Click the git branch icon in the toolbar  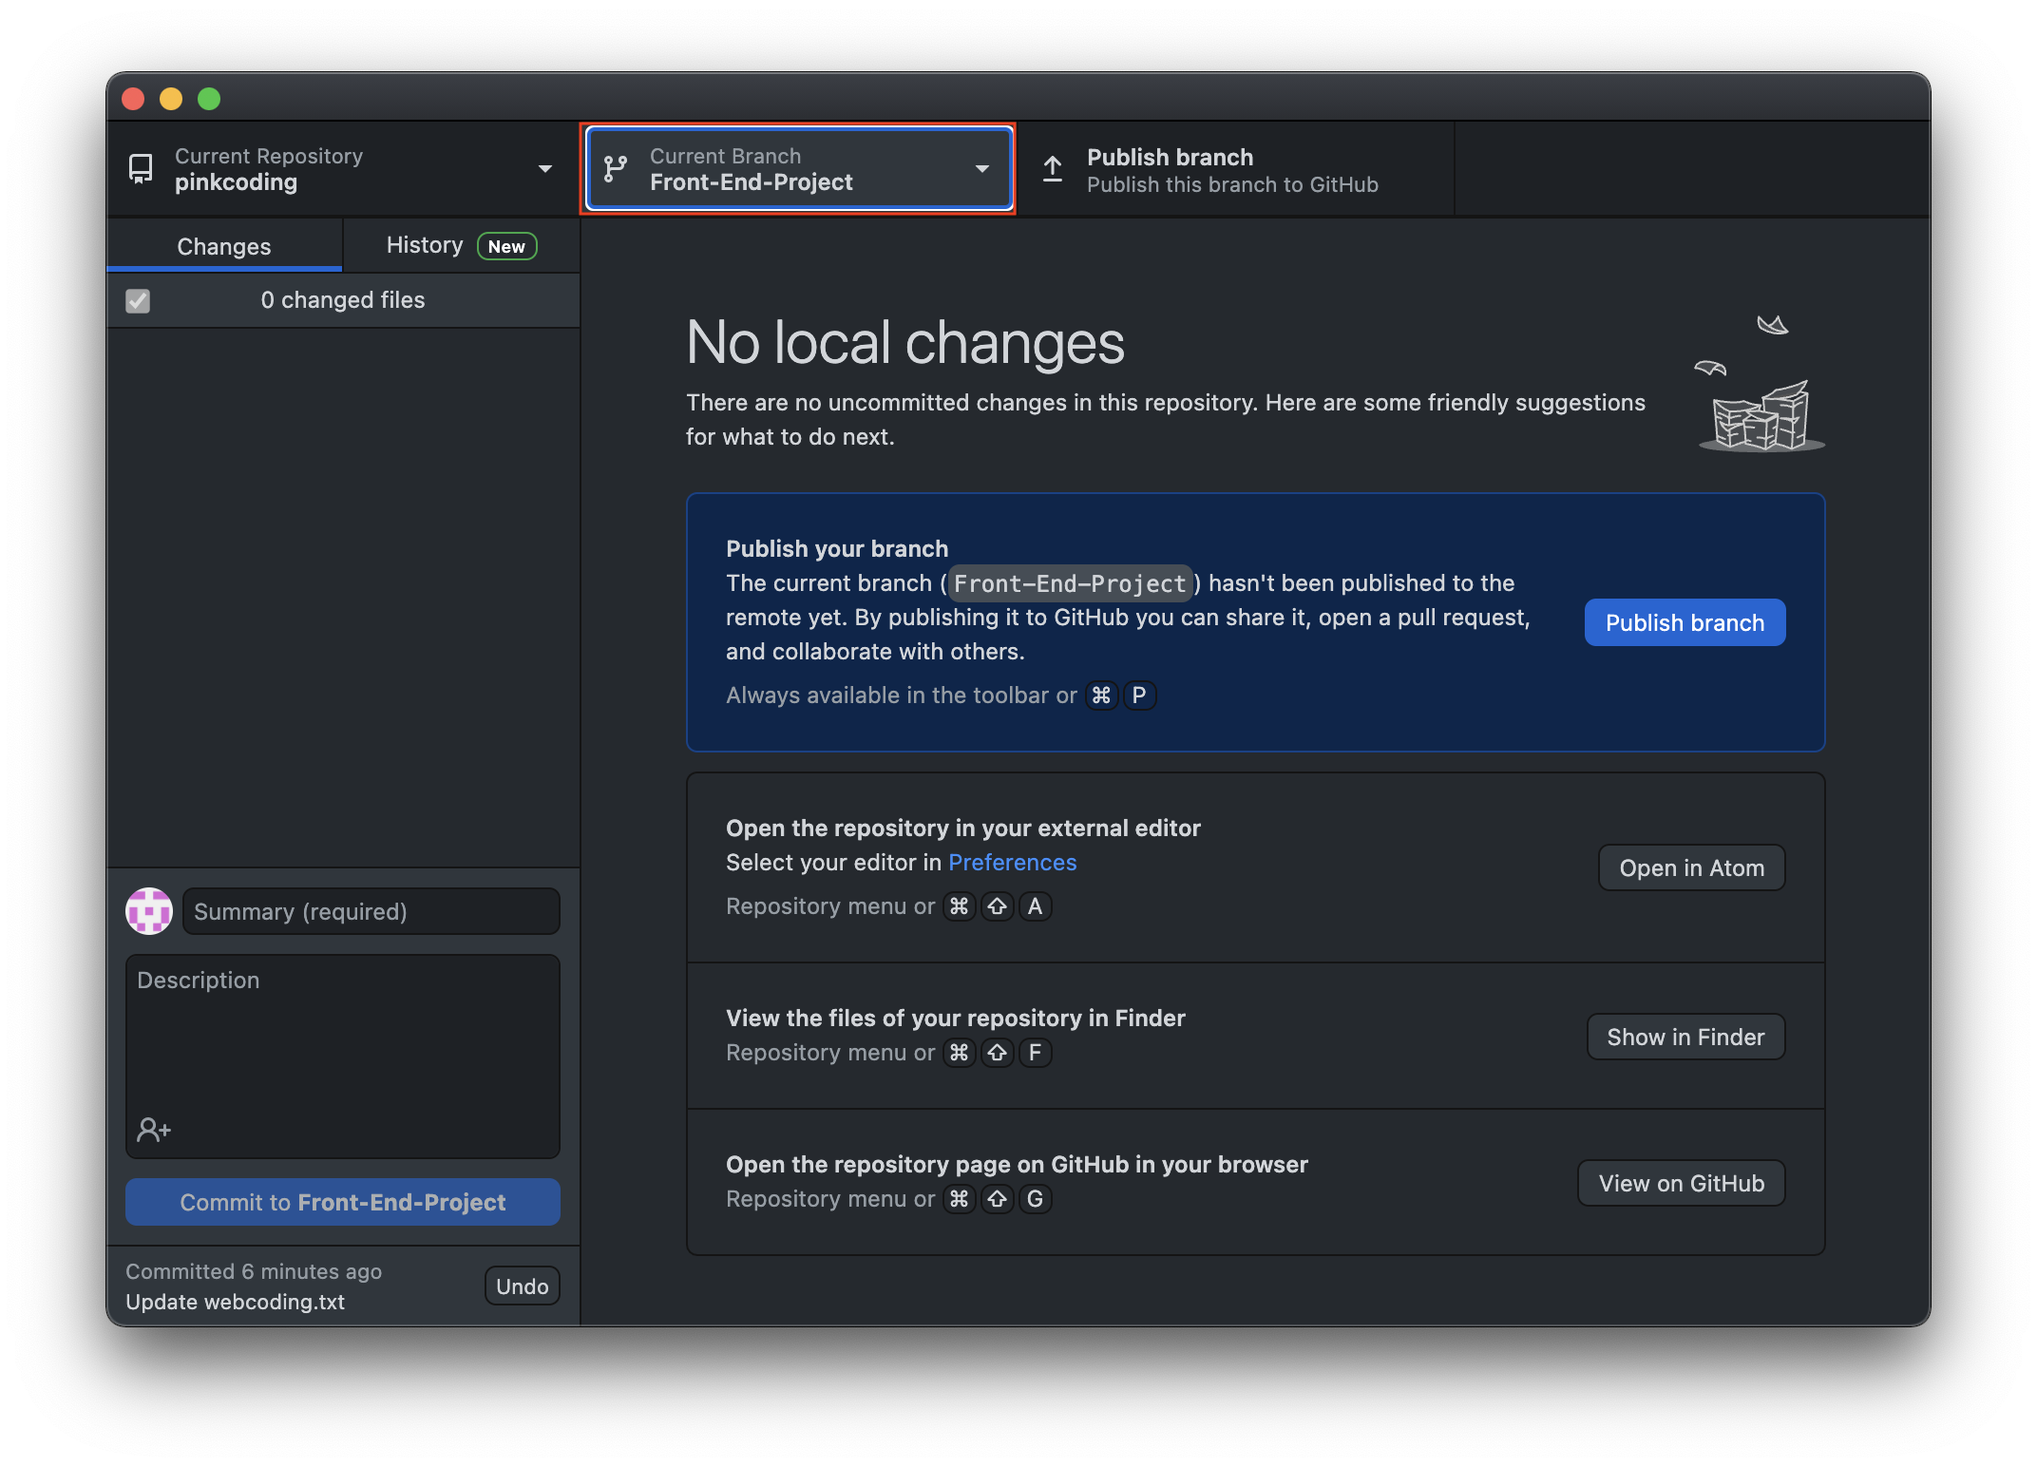[616, 169]
